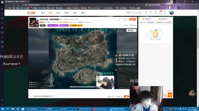Select the fan group tab
Viewport: 199px width, 111px height.
coord(169,22)
